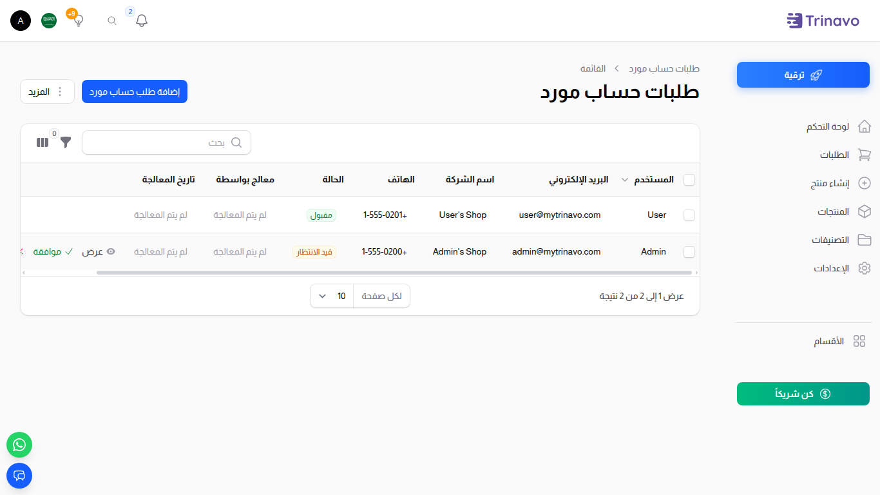Click the كن شريكاً partner button
The height and width of the screenshot is (495, 880).
[x=803, y=394]
